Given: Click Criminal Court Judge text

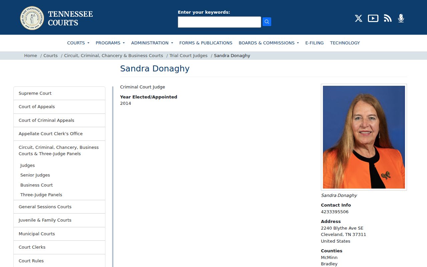Looking at the screenshot, I should 142,87.
